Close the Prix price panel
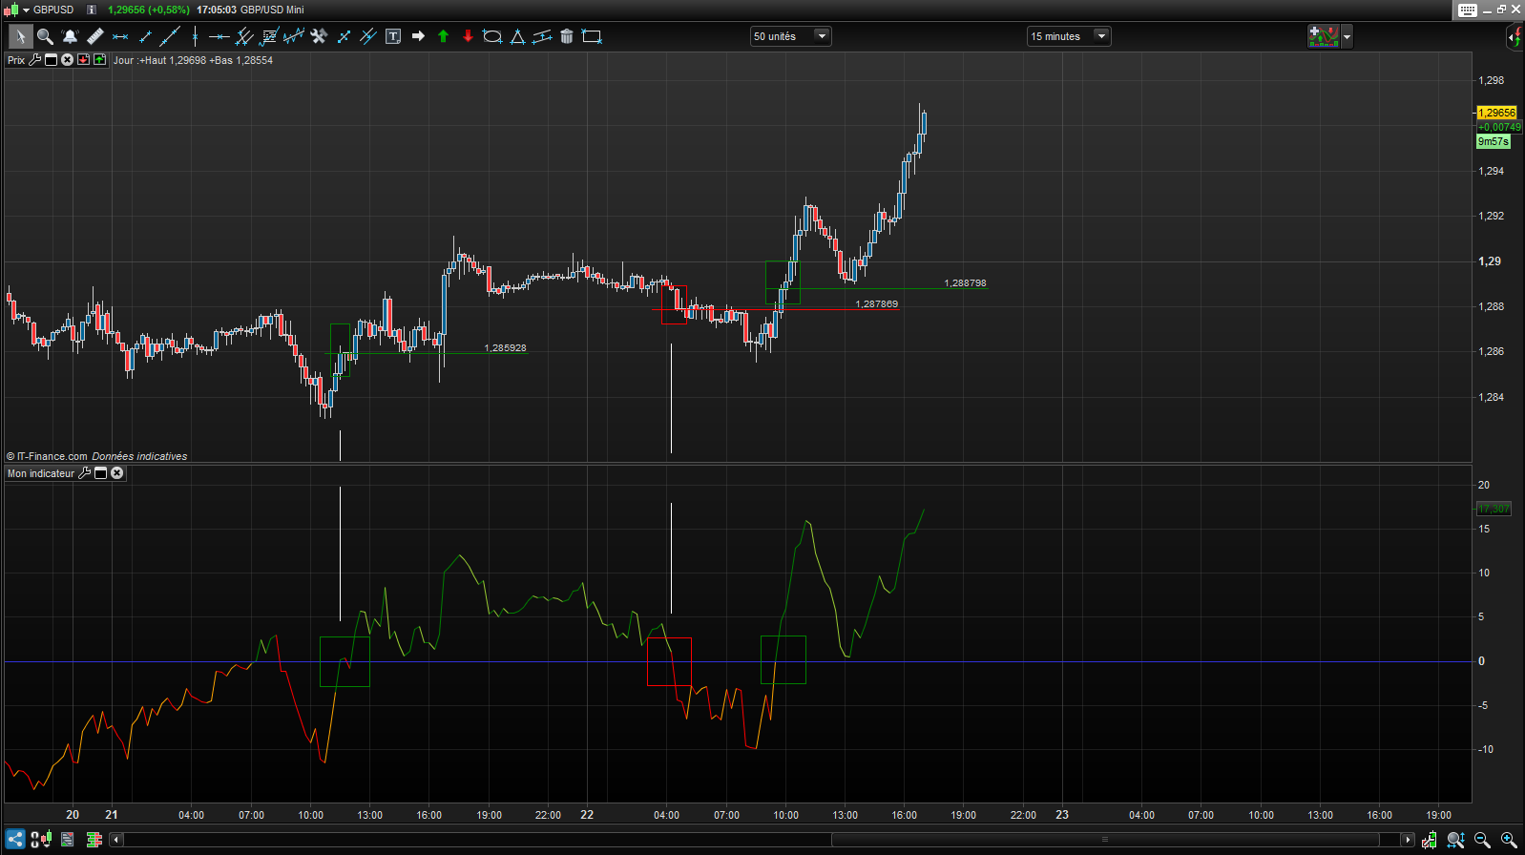 tap(67, 59)
